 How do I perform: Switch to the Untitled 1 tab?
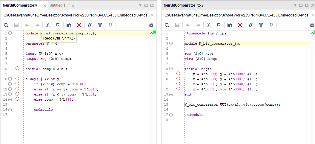[58, 5]
